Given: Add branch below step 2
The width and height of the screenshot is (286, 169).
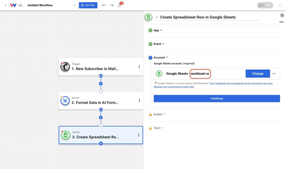Looking at the screenshot, I should (x=101, y=110).
